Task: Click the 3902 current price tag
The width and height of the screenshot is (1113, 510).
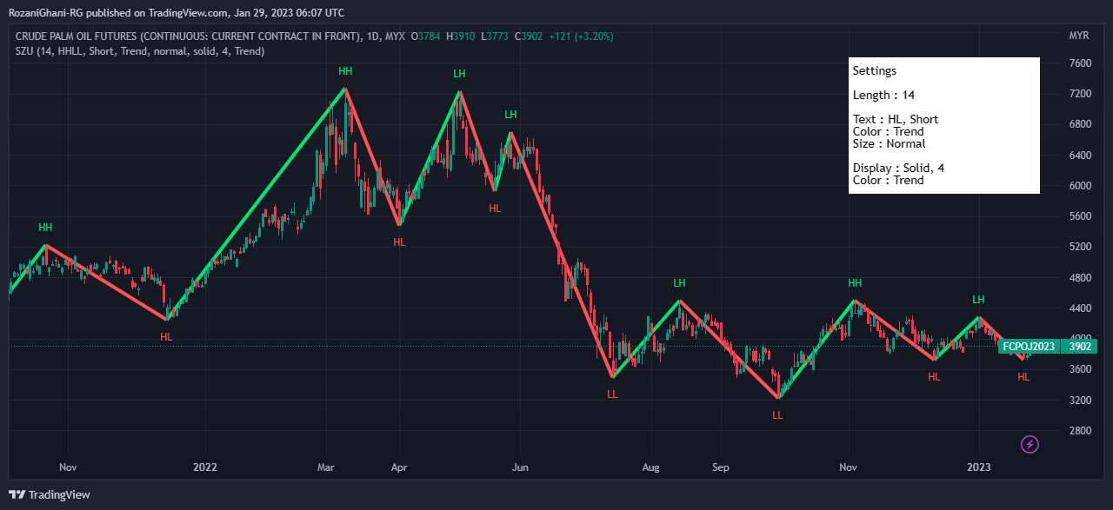Action: pyautogui.click(x=1079, y=346)
